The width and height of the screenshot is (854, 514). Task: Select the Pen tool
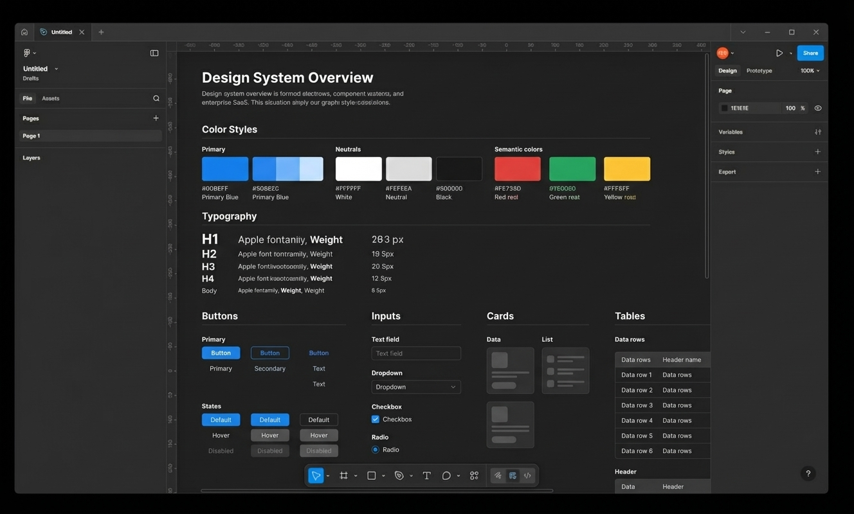click(x=399, y=476)
